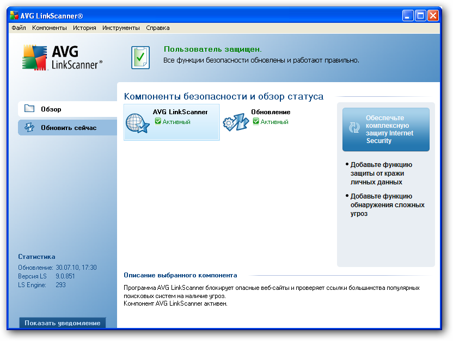Maximize the AVG LinkScanner window
This screenshot has height=341, width=453.
pyautogui.click(x=420, y=16)
